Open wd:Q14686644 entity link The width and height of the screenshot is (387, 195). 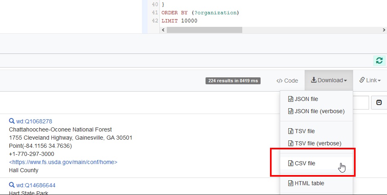point(36,185)
